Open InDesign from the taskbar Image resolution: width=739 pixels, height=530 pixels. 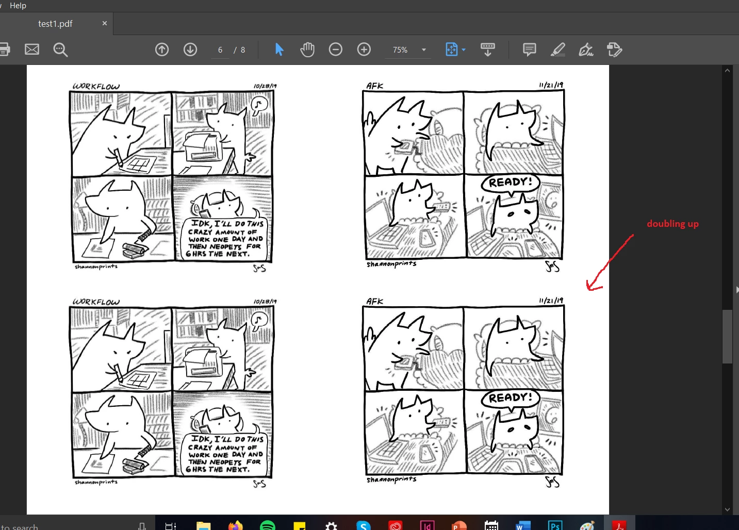pyautogui.click(x=427, y=526)
